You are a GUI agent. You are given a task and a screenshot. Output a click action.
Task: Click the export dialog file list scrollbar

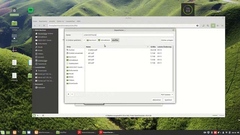173,69
